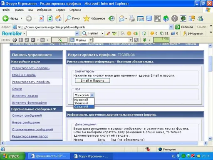Open Новое сообщение link
Viewport: 213px width, 160px height.
26,122
